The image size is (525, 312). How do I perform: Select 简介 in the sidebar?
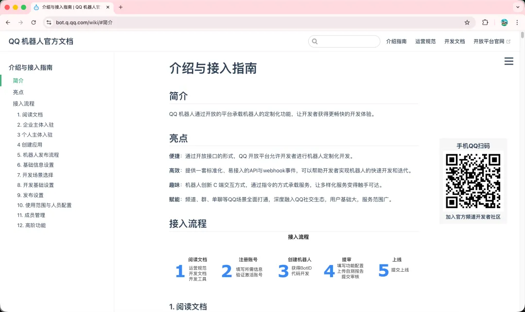18,81
